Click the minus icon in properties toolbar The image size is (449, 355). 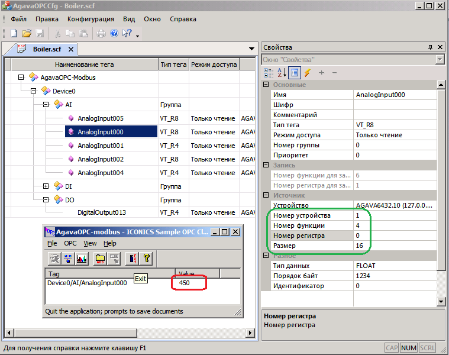tap(334, 73)
